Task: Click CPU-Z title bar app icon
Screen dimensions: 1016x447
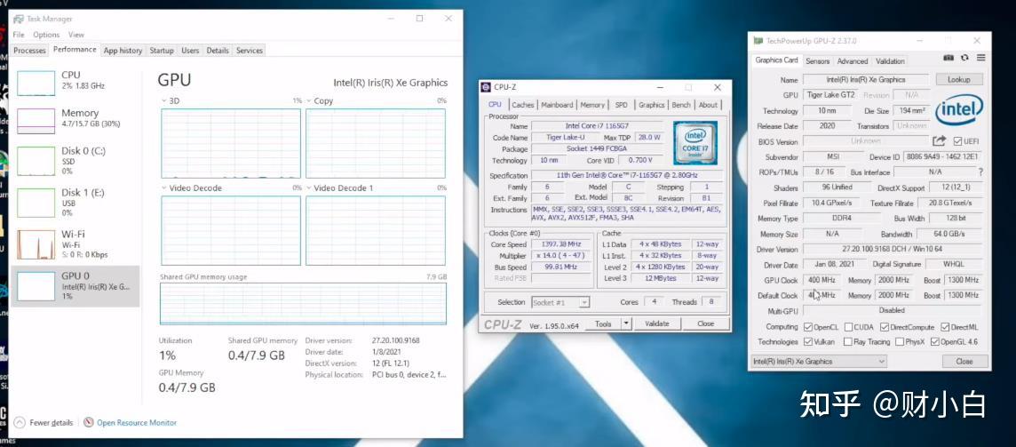Action: (x=487, y=87)
